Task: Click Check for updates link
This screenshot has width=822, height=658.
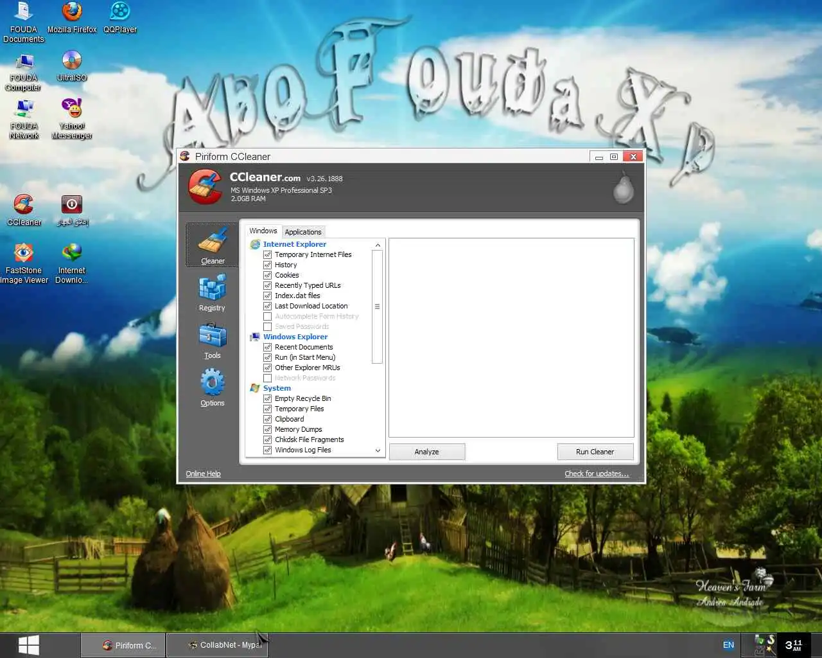Action: coord(597,474)
